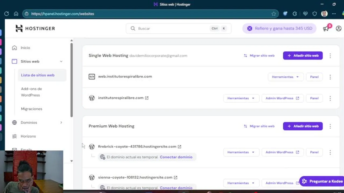
Task: Collapse the Sitios web sidebar section
Action: 61,61
